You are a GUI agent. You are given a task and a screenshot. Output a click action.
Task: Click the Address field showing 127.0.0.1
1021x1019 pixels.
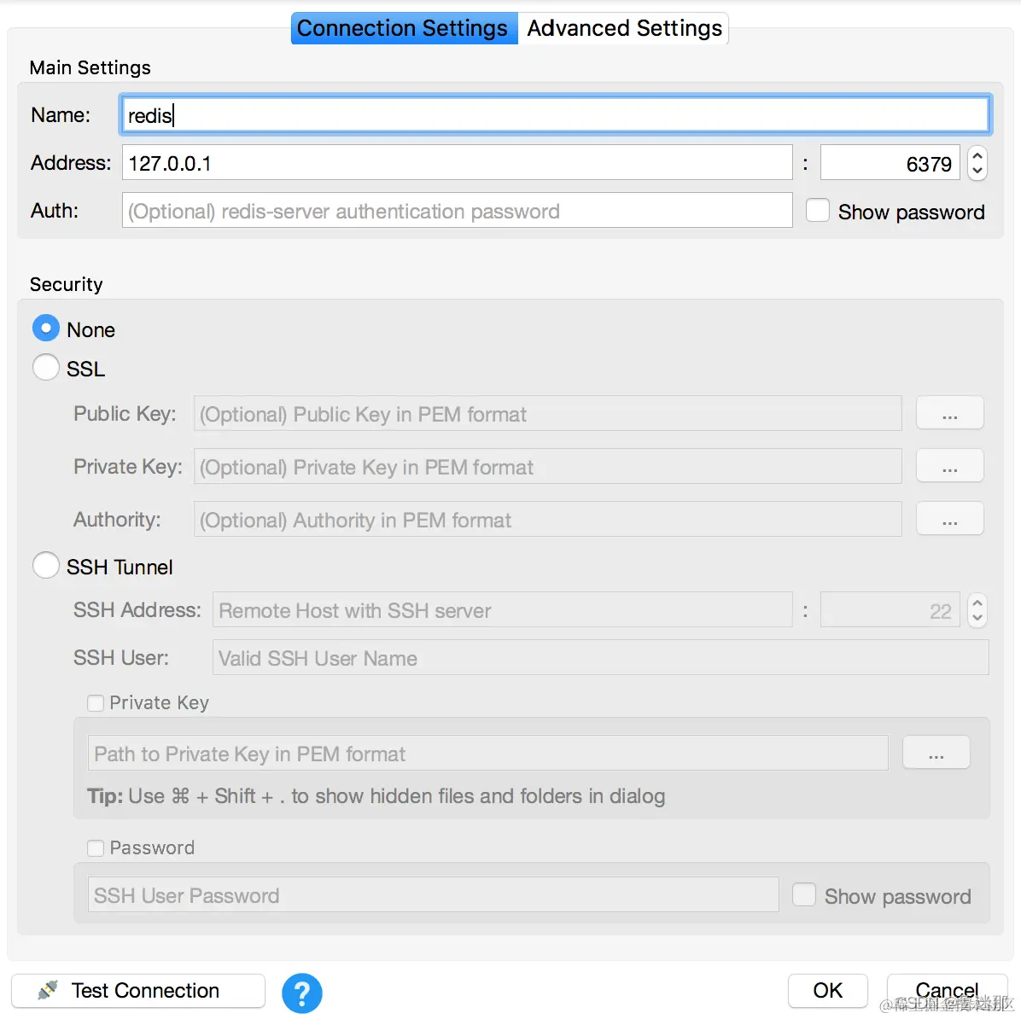pos(457,163)
